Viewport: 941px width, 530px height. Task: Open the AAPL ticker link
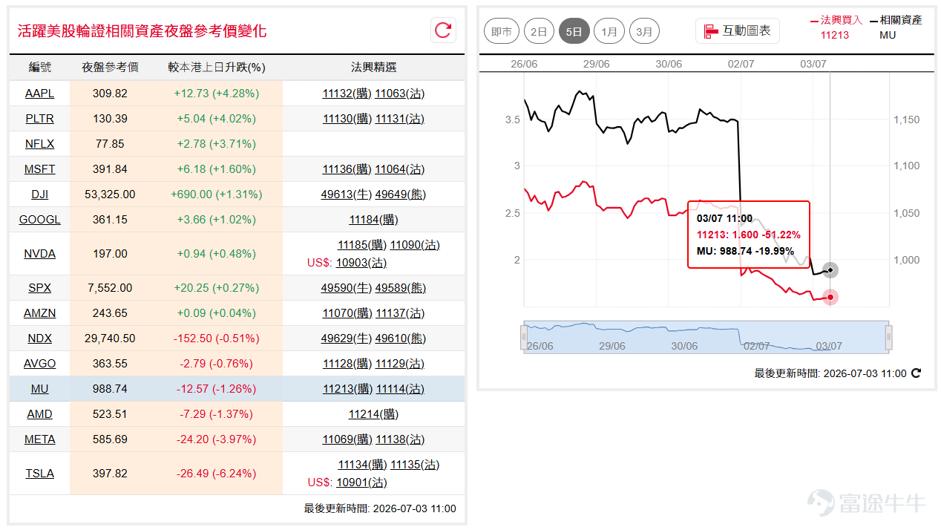tap(39, 94)
